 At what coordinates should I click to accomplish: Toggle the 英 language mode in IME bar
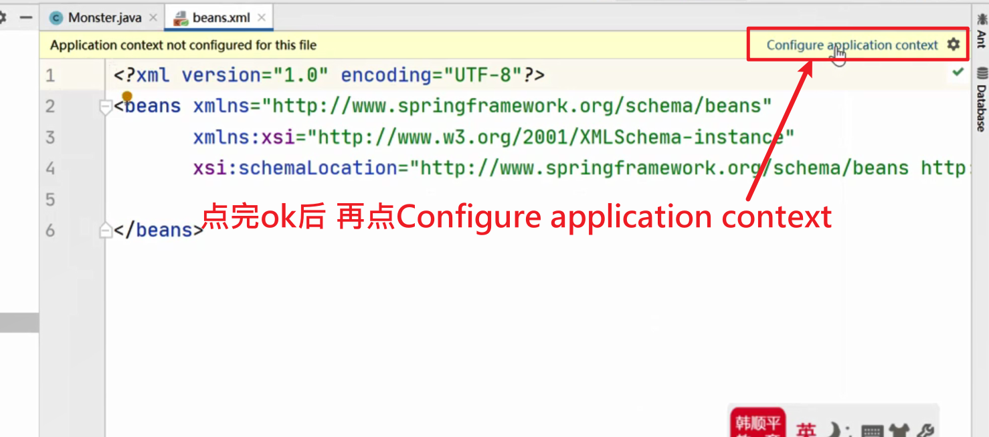[806, 431]
